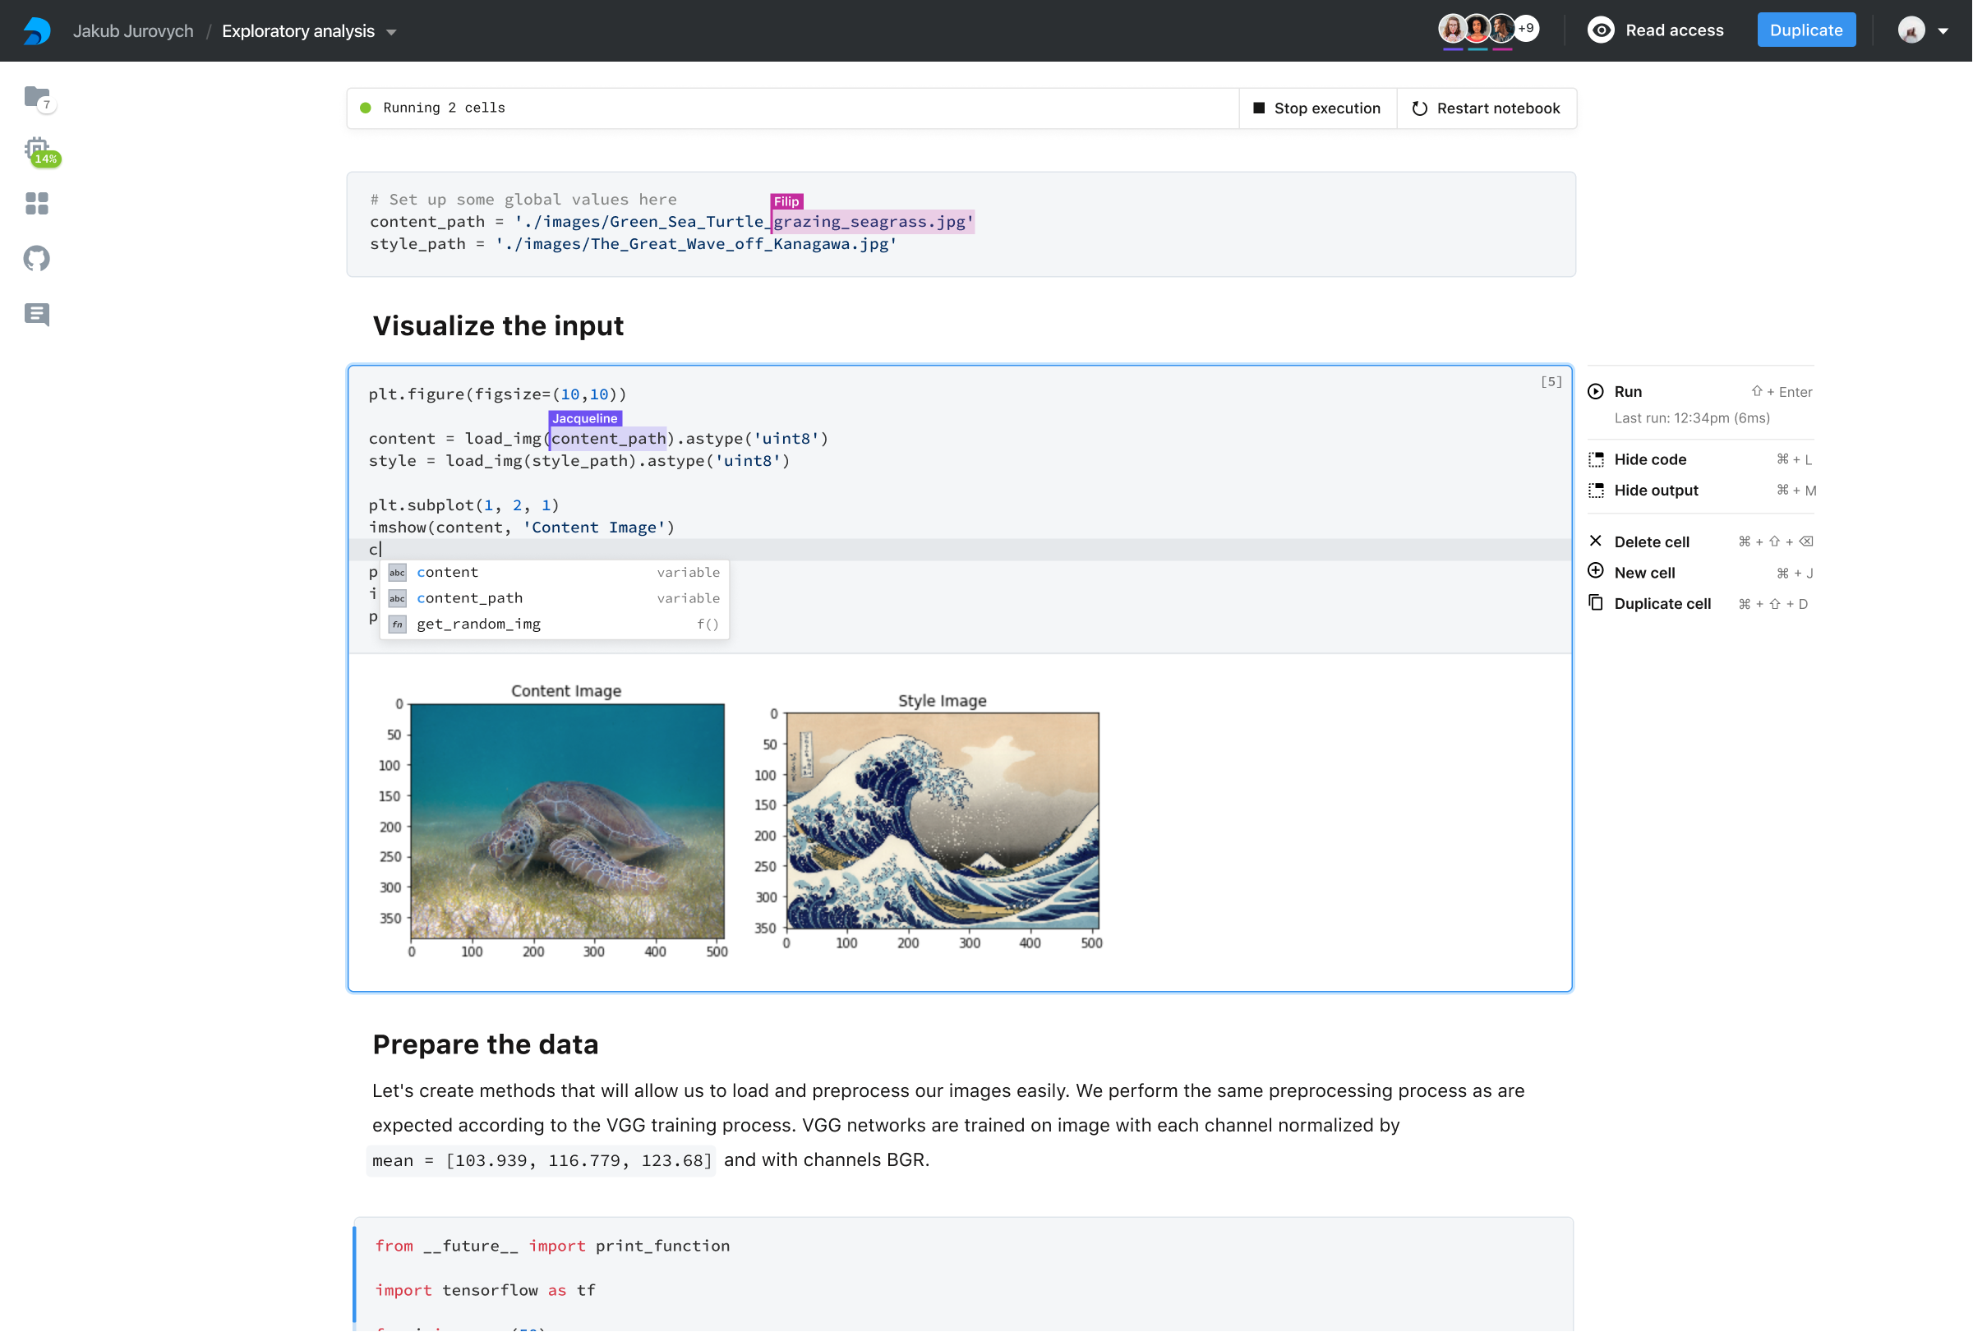Click the Restart notebook icon
Image resolution: width=1973 pixels, height=1332 pixels.
coord(1420,107)
